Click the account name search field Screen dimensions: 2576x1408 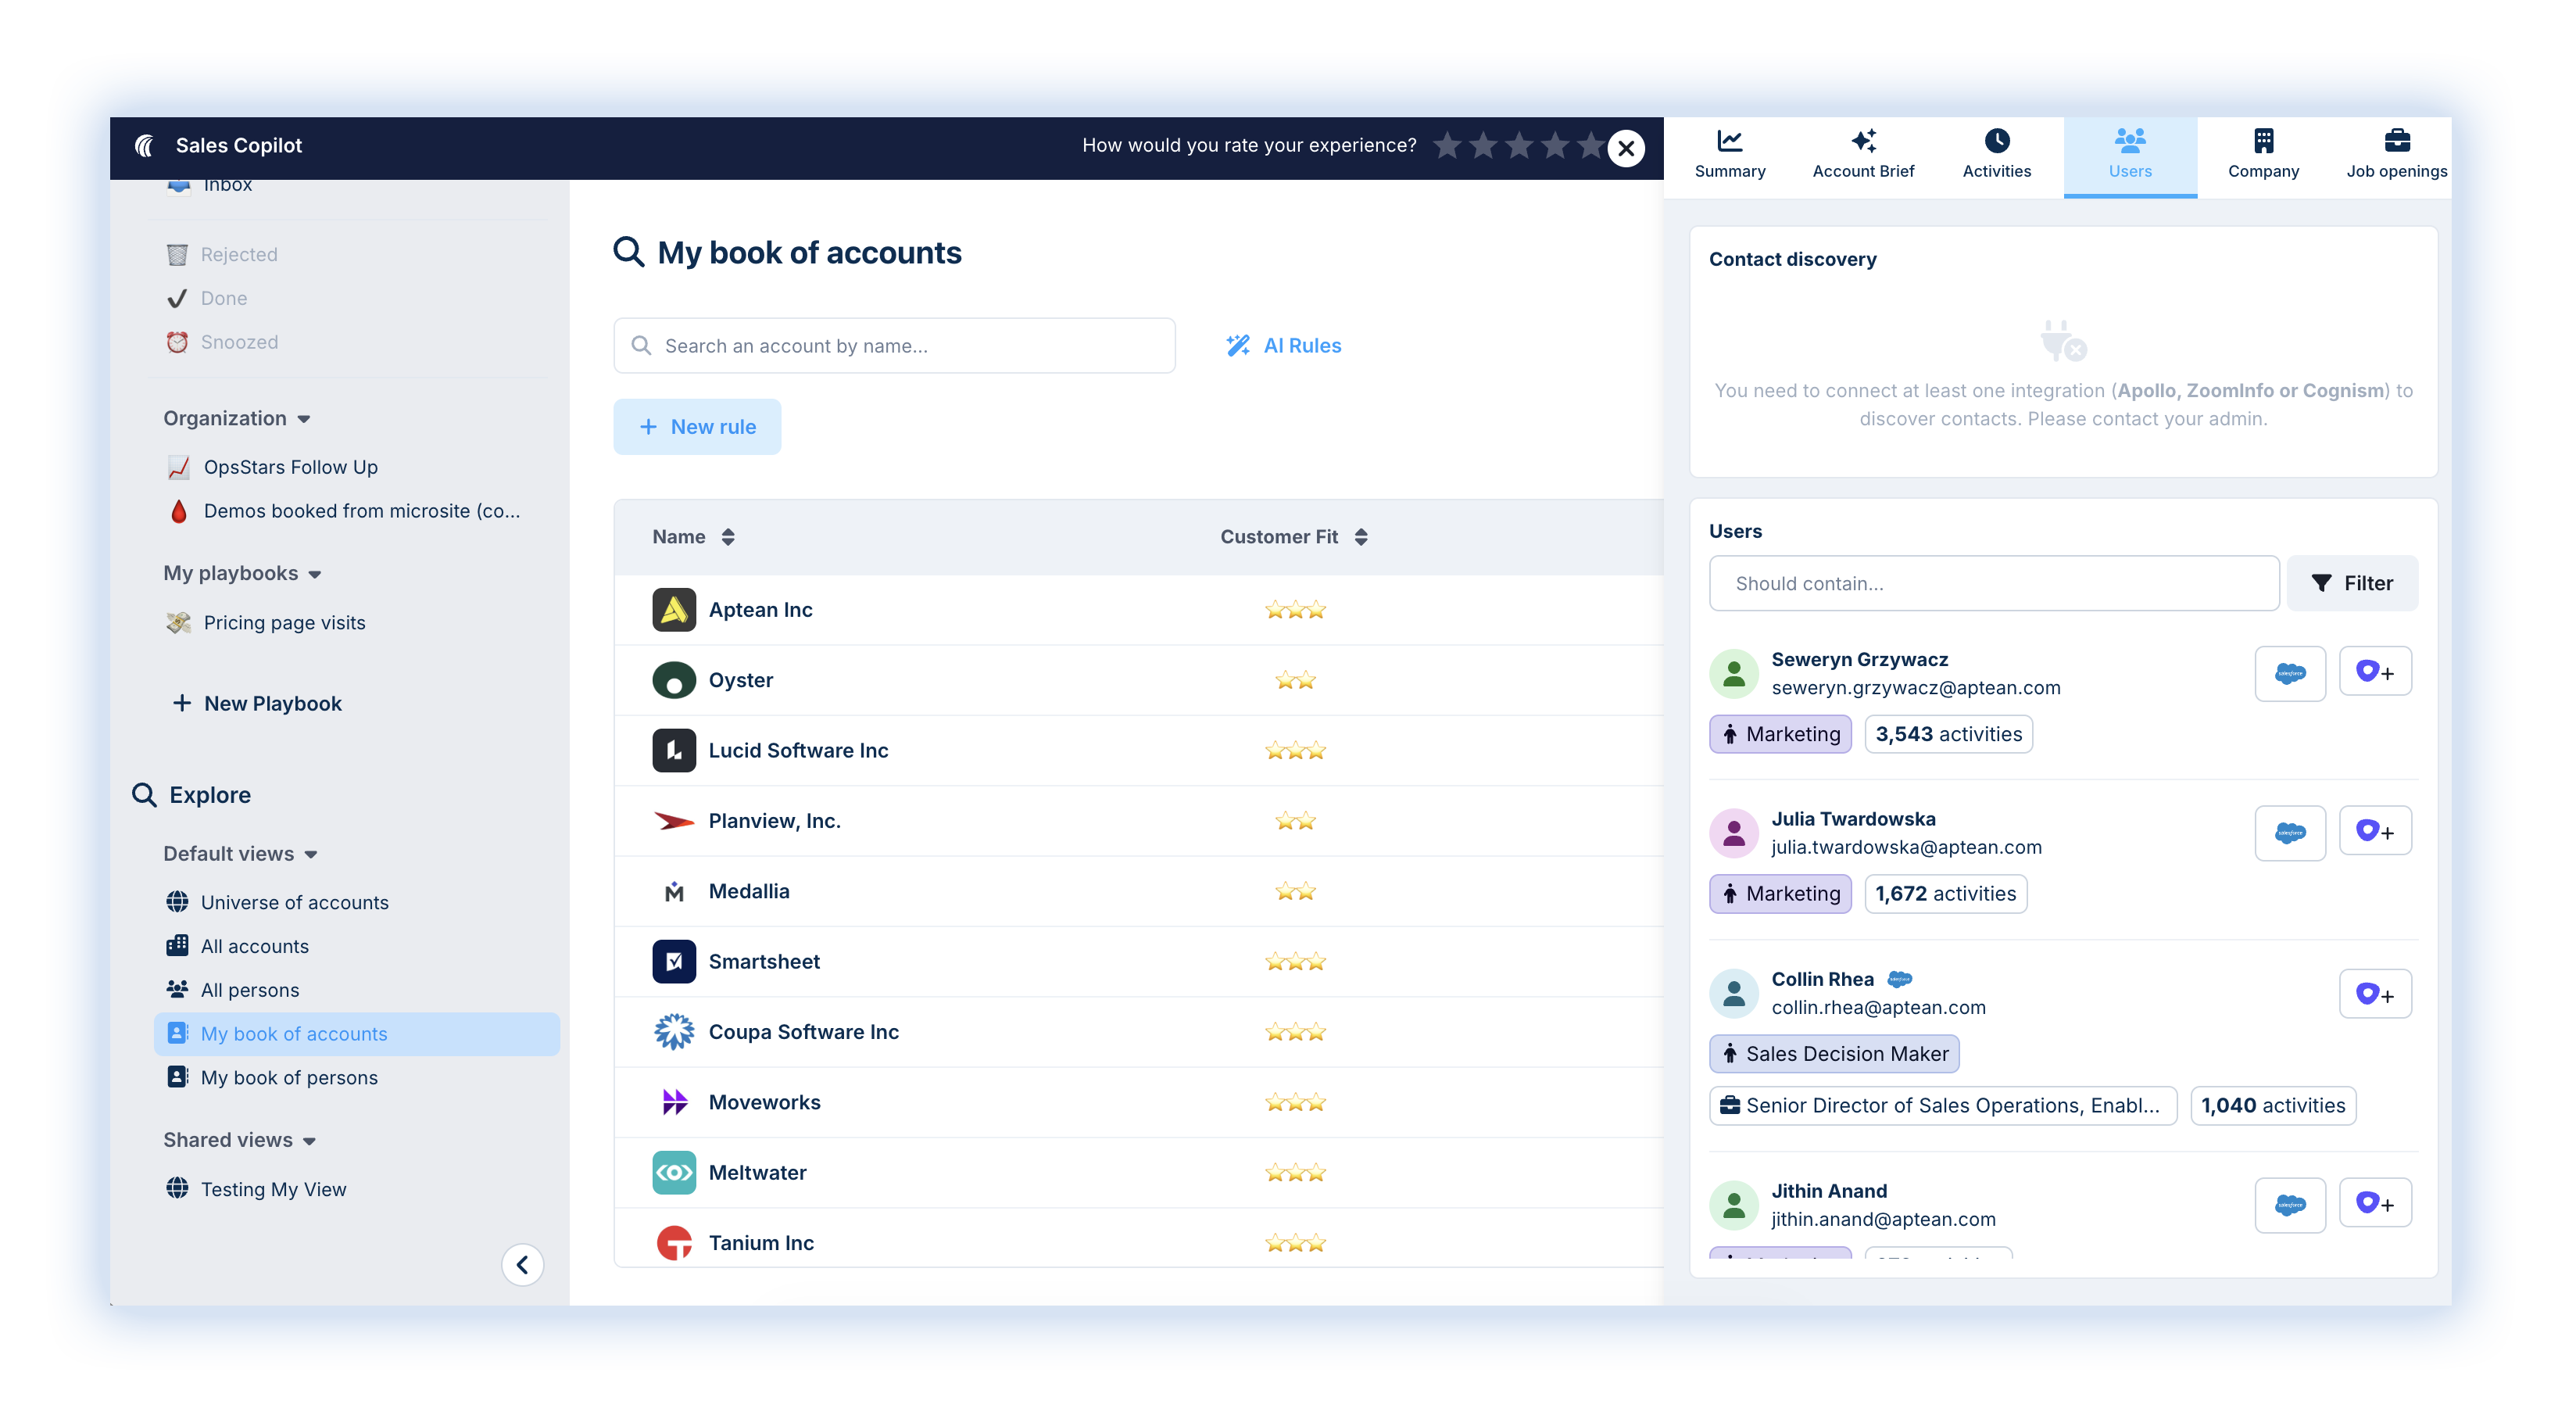[895, 345]
